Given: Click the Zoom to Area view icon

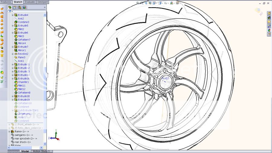Looking at the screenshot, I should pyautogui.click(x=142, y=3).
